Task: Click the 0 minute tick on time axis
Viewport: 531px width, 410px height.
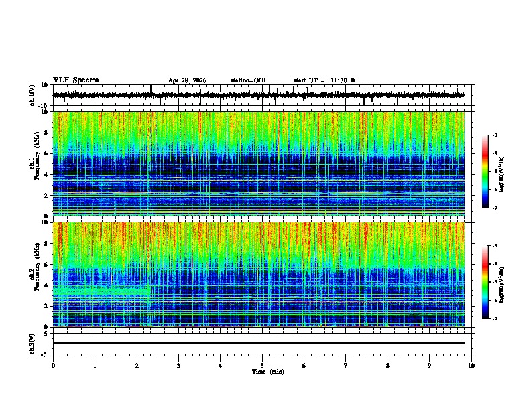Action: tap(53, 366)
